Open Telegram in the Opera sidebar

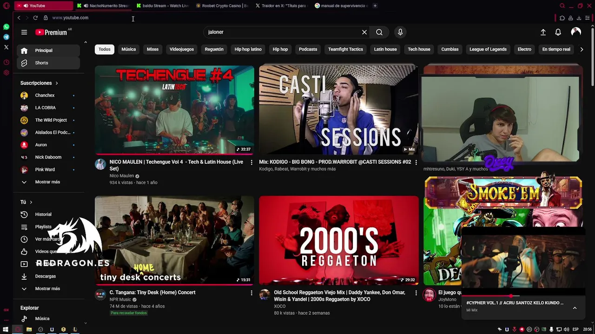(x=6, y=37)
